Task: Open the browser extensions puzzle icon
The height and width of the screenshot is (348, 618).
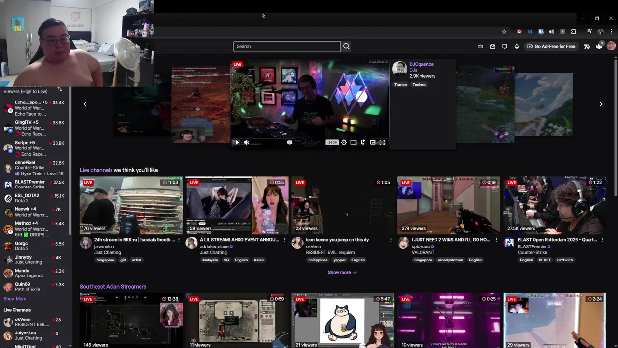Action: tap(574, 32)
